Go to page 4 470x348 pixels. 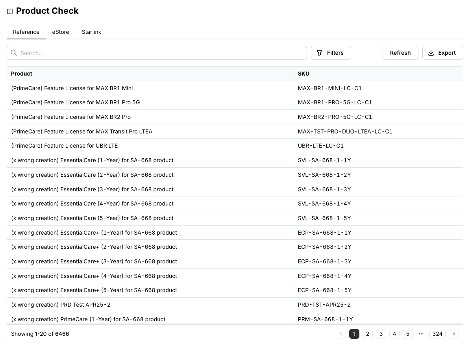click(394, 334)
